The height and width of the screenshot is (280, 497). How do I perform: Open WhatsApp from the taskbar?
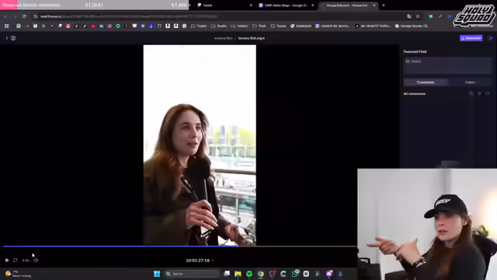coord(295,273)
